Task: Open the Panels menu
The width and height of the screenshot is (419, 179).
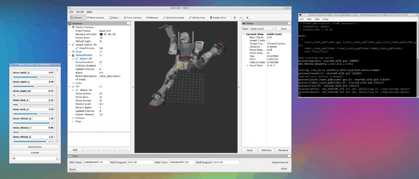Action: (80, 12)
